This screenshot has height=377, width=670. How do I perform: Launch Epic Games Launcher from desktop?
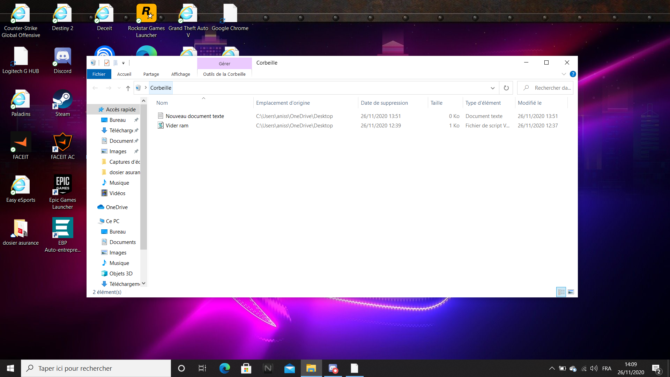(x=62, y=193)
